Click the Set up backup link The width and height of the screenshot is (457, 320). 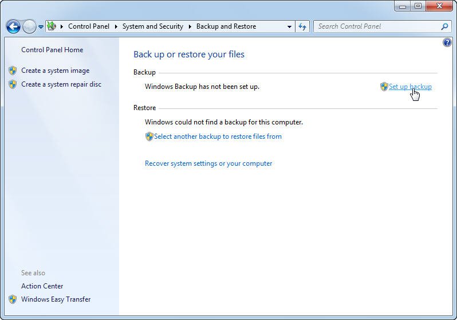409,87
